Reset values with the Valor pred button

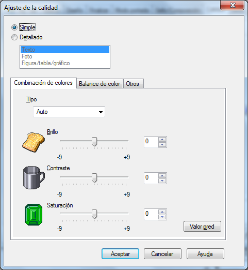[202, 227]
